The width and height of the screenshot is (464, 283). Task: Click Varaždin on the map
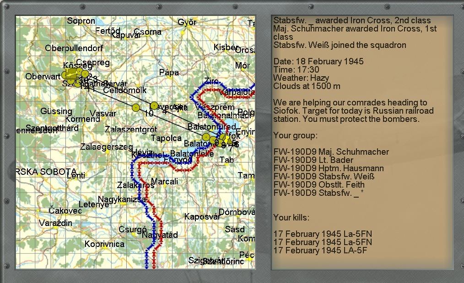[55, 223]
